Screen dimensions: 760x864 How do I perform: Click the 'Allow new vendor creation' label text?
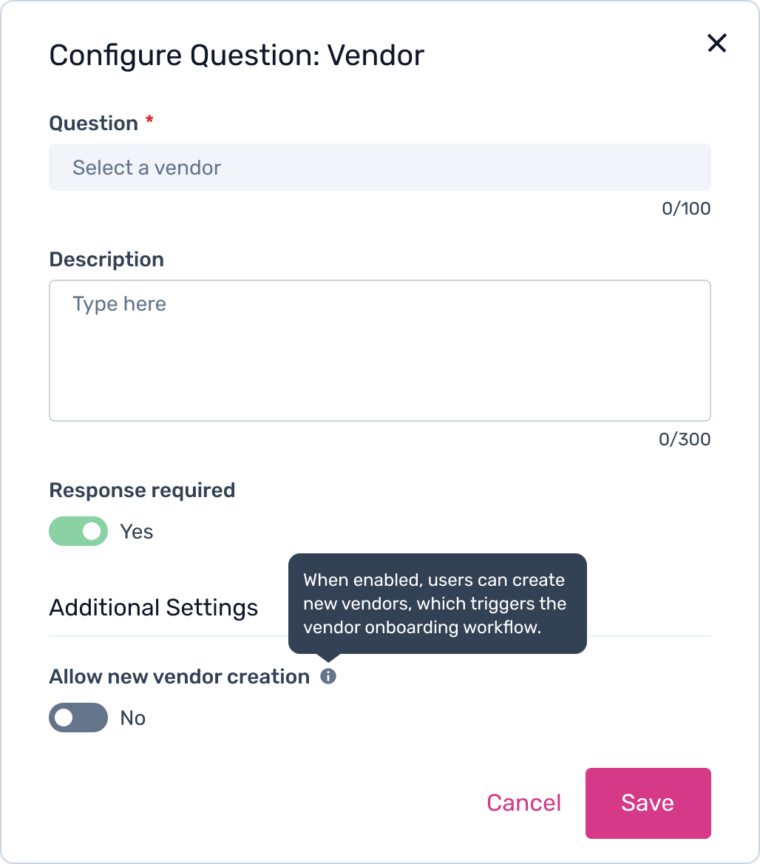179,677
